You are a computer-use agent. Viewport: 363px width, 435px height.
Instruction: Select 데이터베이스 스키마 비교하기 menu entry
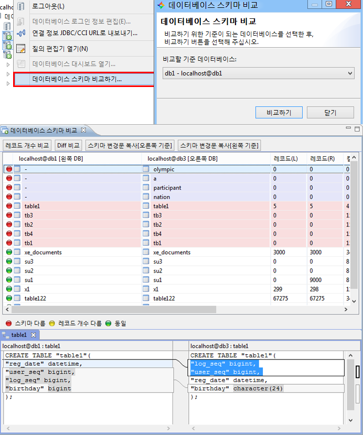[x=77, y=80]
